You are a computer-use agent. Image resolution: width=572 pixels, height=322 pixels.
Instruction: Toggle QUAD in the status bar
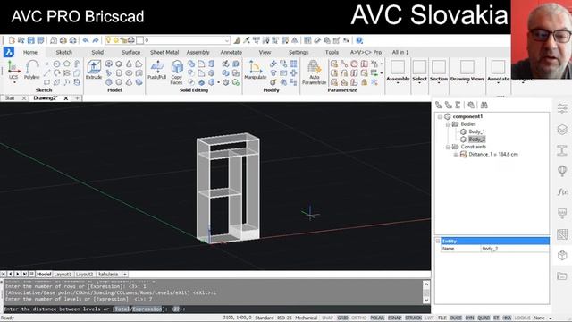[484, 318]
